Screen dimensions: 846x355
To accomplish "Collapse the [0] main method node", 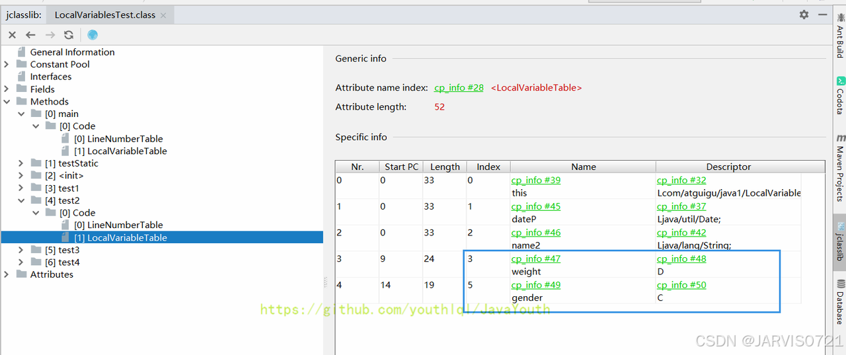I will [x=21, y=114].
